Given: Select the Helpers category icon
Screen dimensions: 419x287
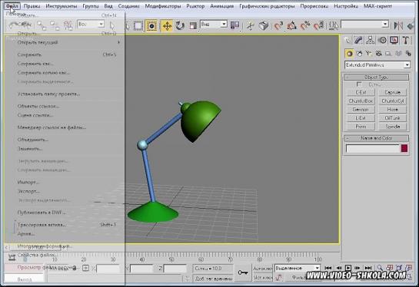Looking at the screenshot, I should 388,54.
